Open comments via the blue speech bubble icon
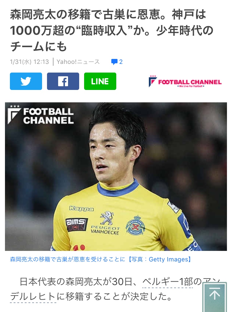This screenshot has height=312, width=231. point(114,62)
